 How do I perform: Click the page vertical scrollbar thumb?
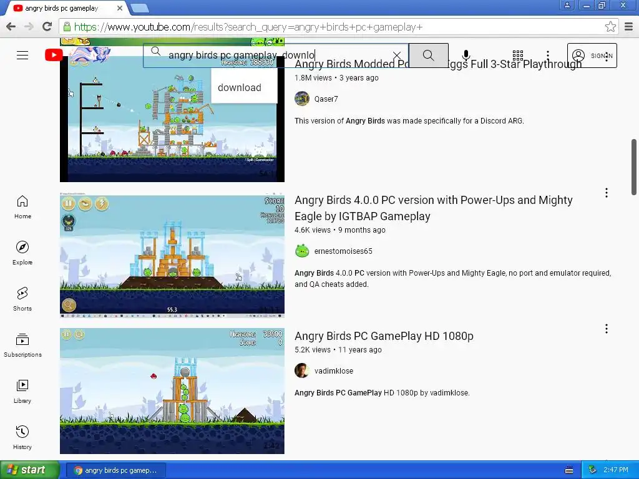tap(634, 167)
